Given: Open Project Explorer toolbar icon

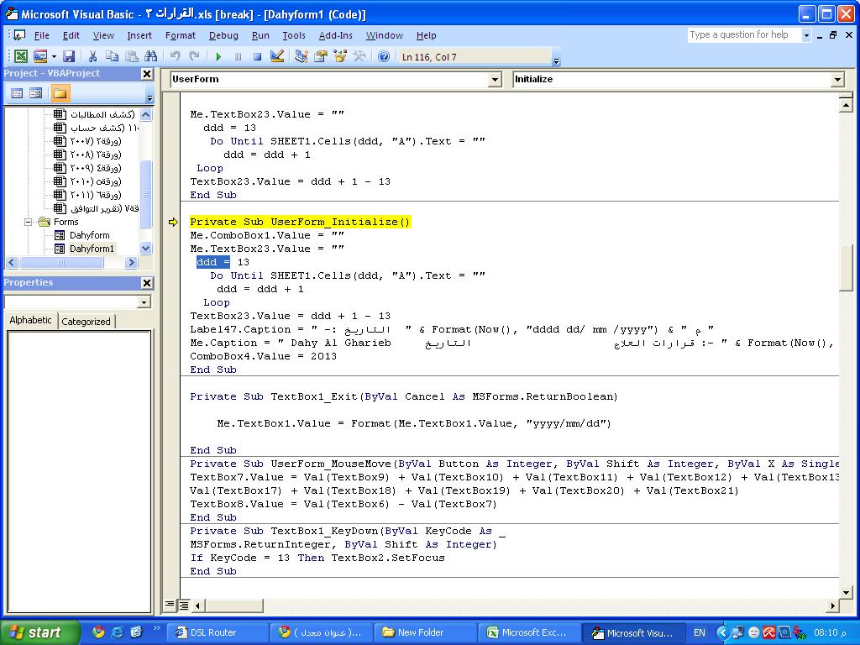Looking at the screenshot, I should click(x=301, y=56).
